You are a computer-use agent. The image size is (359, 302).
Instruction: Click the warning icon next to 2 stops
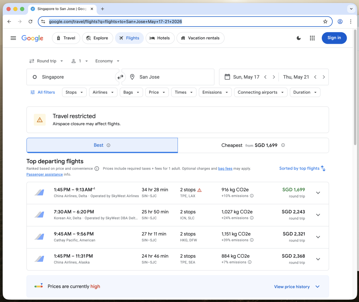(x=199, y=190)
